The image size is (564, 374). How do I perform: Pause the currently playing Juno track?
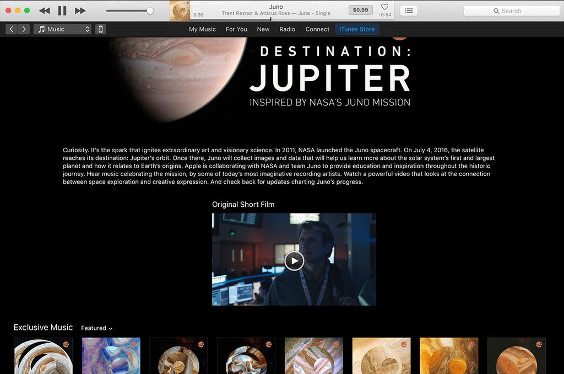(62, 10)
